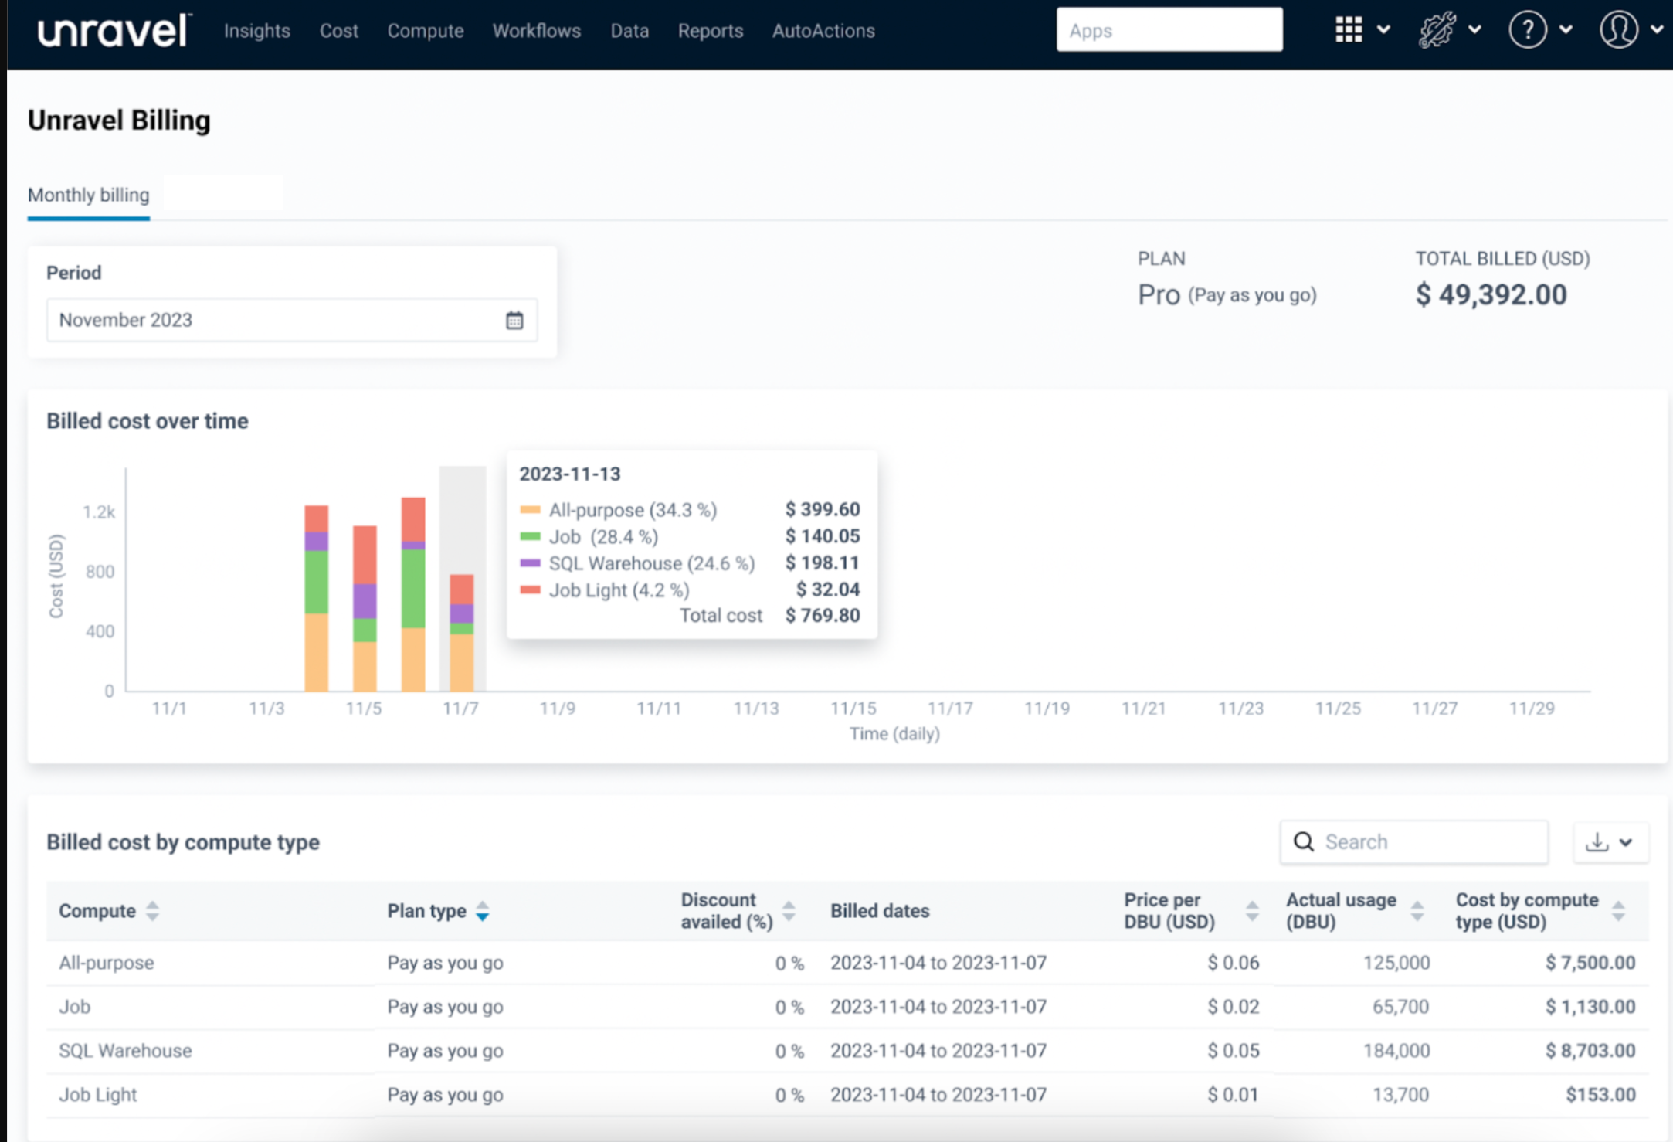Screen dimensions: 1673x1142
Task: Click the table Search input field
Action: (1414, 841)
